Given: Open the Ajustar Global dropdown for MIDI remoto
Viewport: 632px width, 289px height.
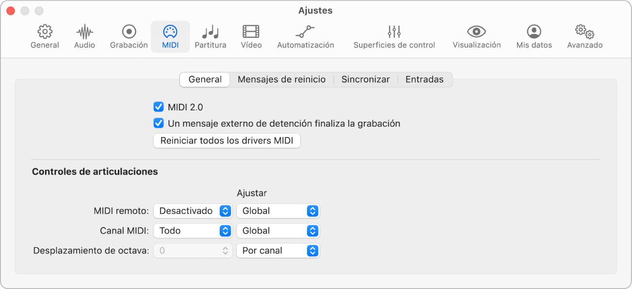Looking at the screenshot, I should [x=278, y=210].
